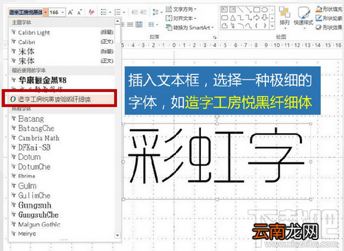The width and height of the screenshot is (344, 251).
Task: Open the Arrange (排列) menu
Action: click(284, 18)
